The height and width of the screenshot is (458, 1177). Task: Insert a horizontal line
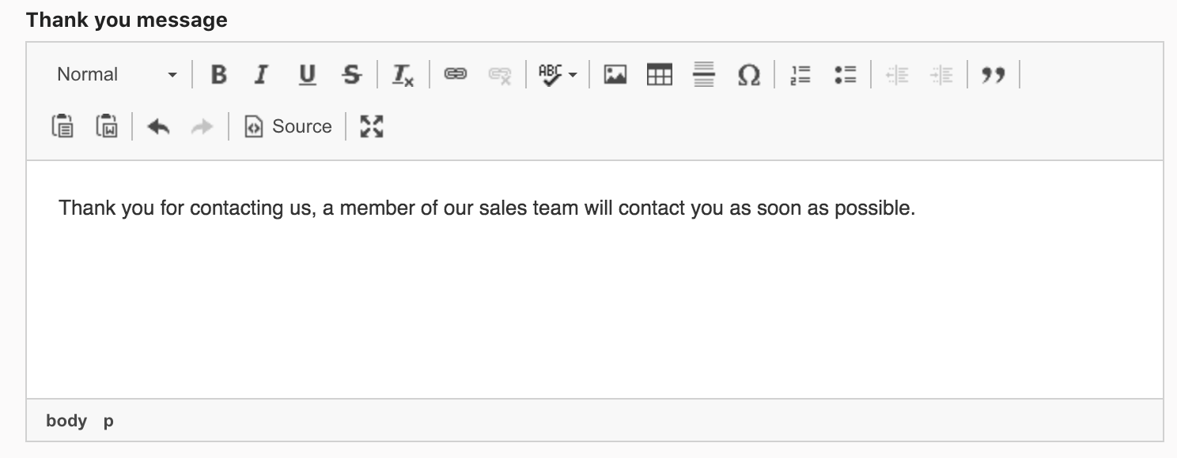704,75
